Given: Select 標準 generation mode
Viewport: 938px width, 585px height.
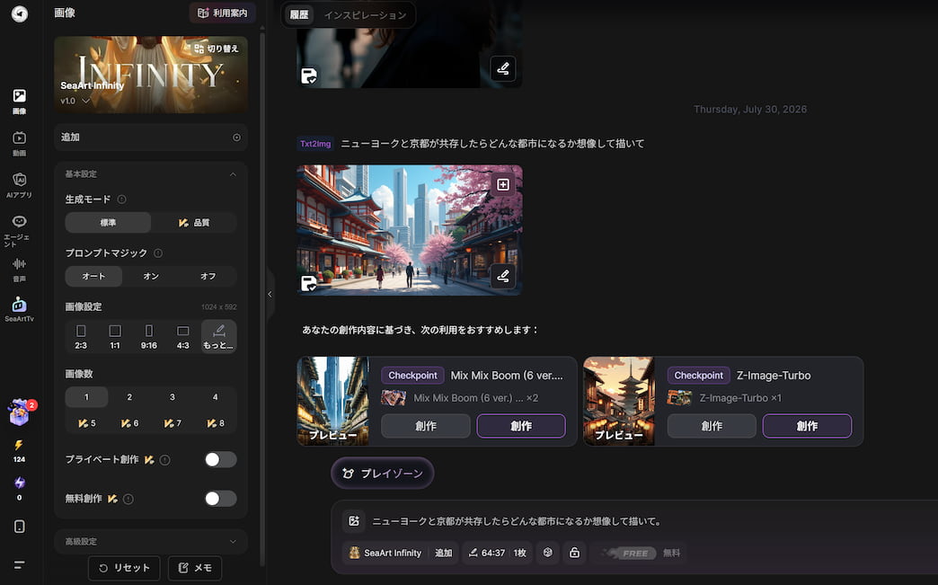Looking at the screenshot, I should [109, 223].
